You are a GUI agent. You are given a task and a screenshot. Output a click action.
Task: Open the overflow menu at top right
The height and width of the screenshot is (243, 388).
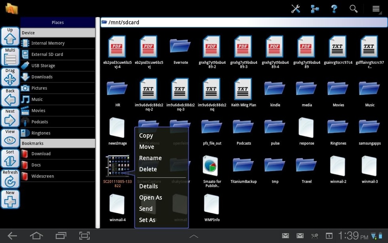[376, 9]
